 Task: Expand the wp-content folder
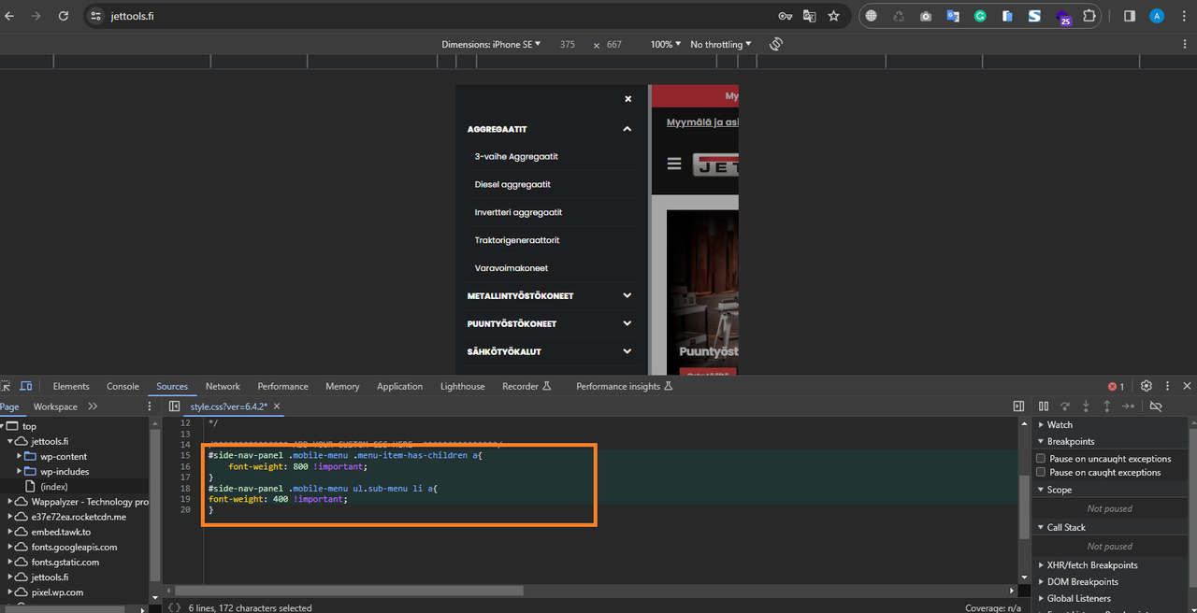point(21,456)
